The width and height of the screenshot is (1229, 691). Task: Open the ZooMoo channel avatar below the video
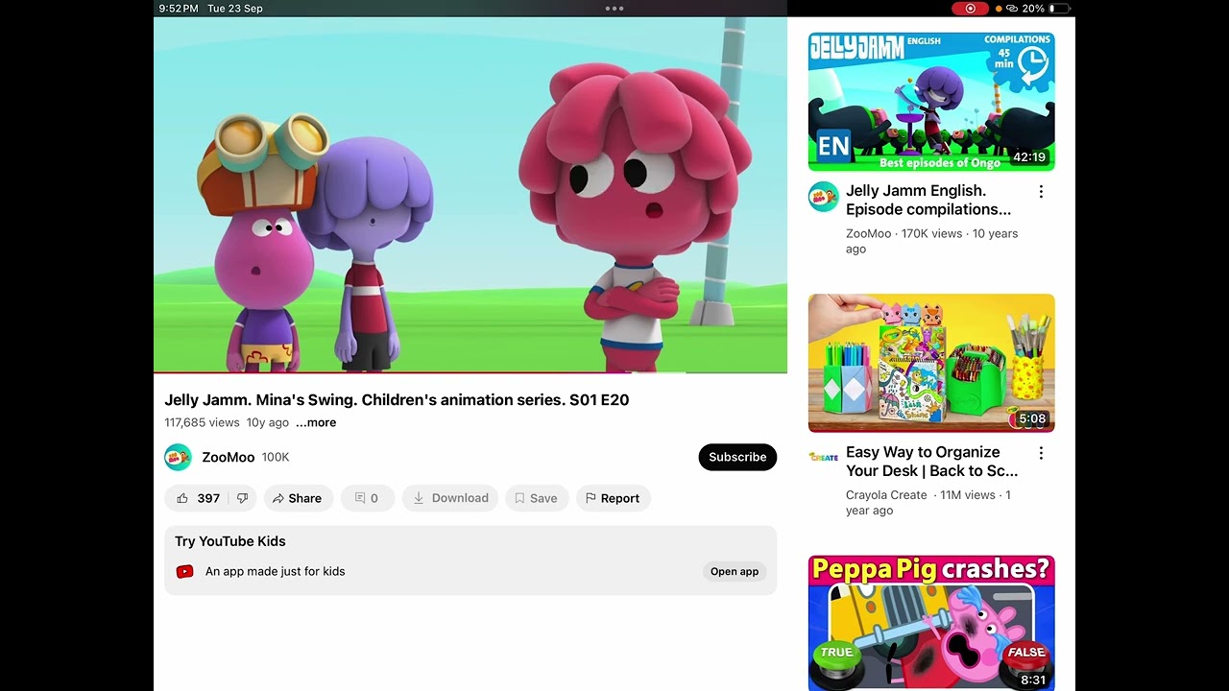click(178, 457)
